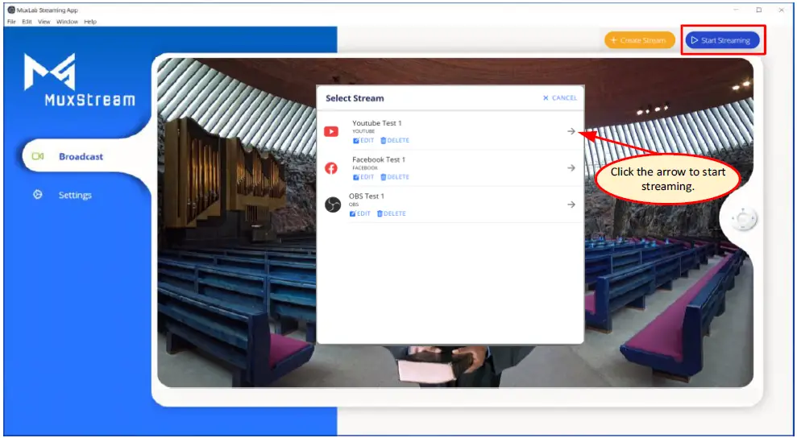This screenshot has height=438, width=797.
Task: Open the Edit menu
Action: 27,22
